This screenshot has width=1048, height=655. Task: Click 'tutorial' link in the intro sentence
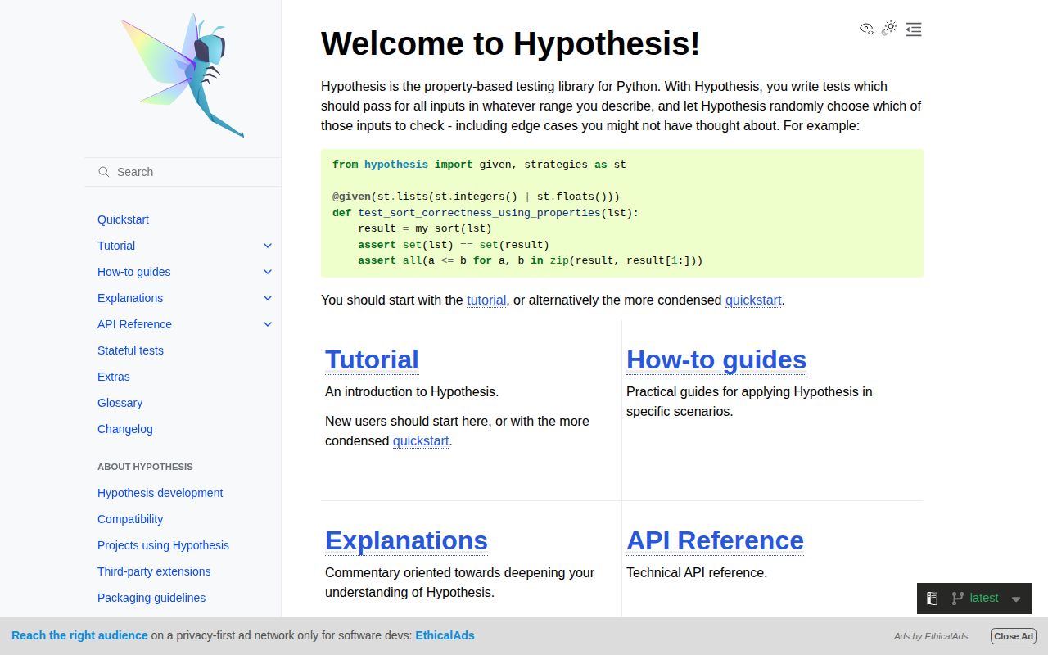pos(486,300)
